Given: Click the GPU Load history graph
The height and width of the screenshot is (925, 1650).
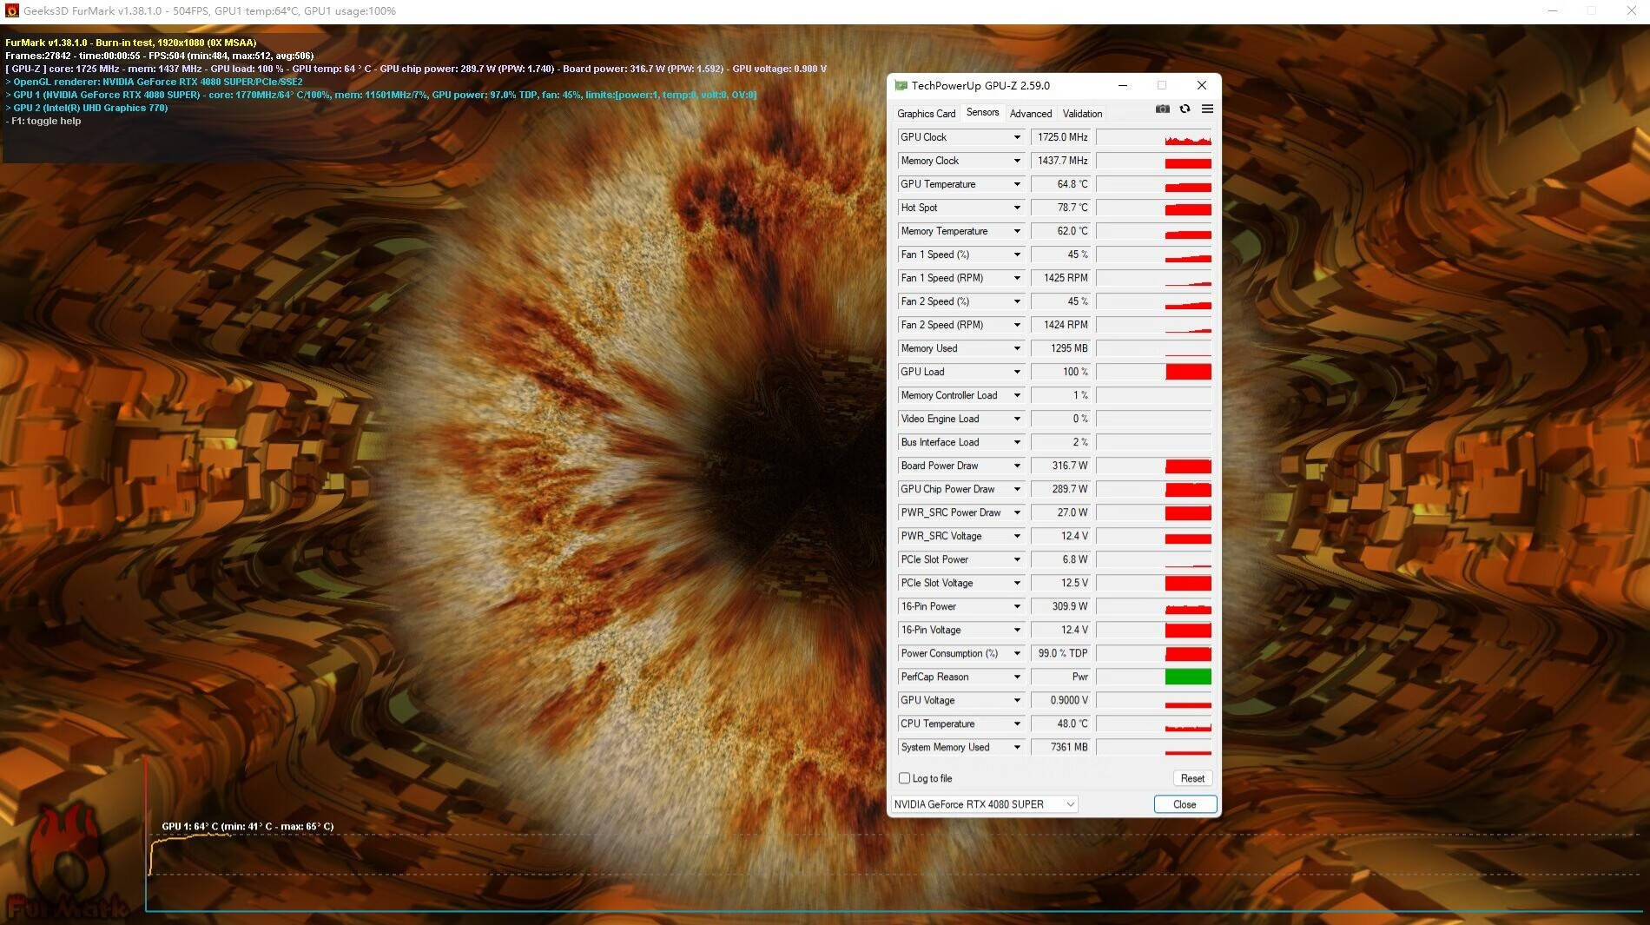Looking at the screenshot, I should pos(1153,372).
